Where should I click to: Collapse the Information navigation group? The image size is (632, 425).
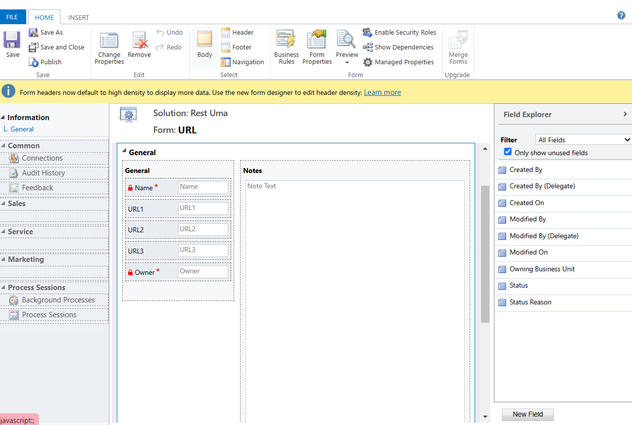tap(3, 118)
